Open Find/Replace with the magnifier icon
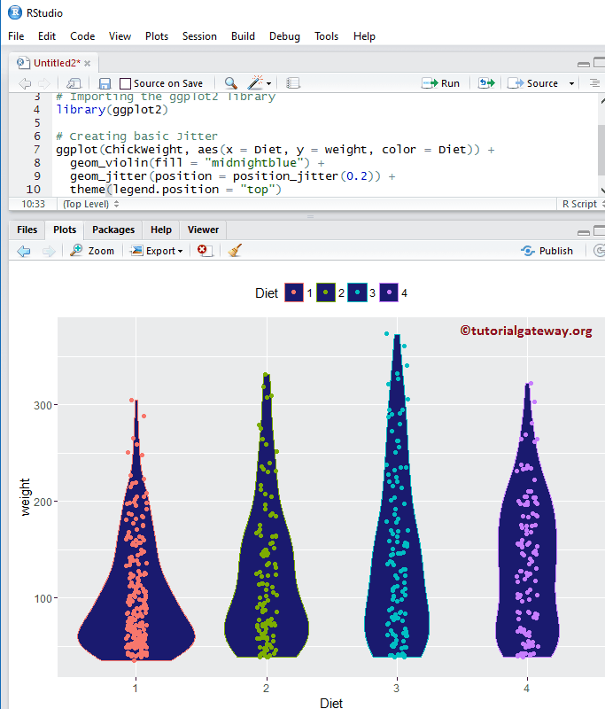This screenshot has width=605, height=709. (230, 82)
